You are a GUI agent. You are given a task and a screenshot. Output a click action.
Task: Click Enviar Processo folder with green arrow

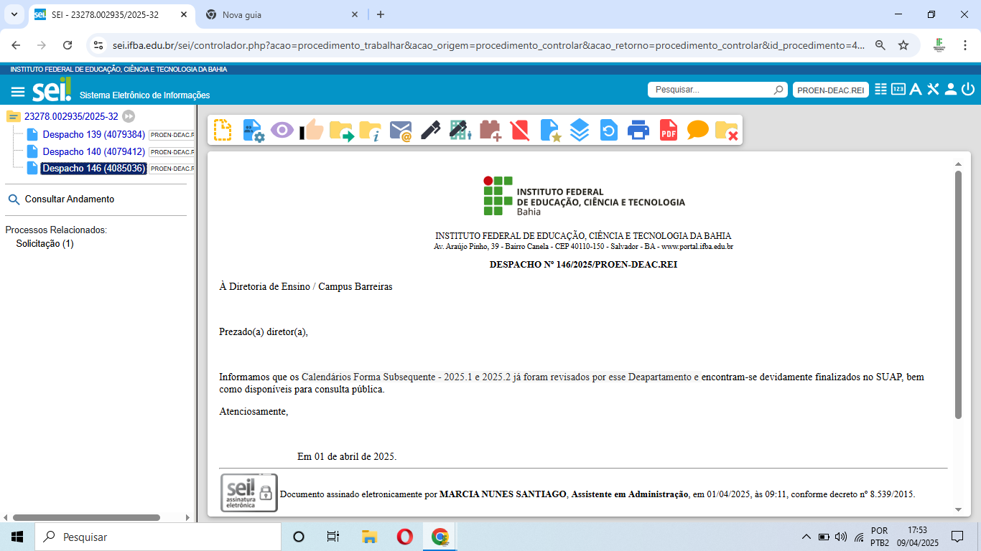pyautogui.click(x=341, y=131)
